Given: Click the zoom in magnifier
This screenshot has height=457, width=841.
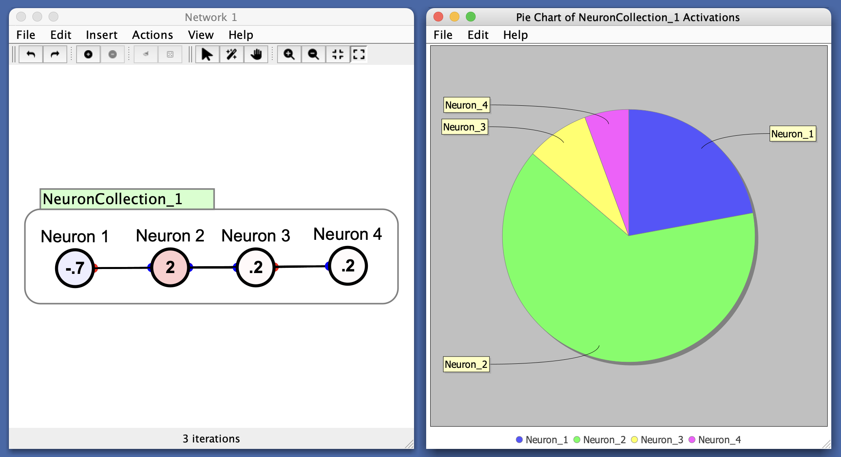Looking at the screenshot, I should point(289,54).
